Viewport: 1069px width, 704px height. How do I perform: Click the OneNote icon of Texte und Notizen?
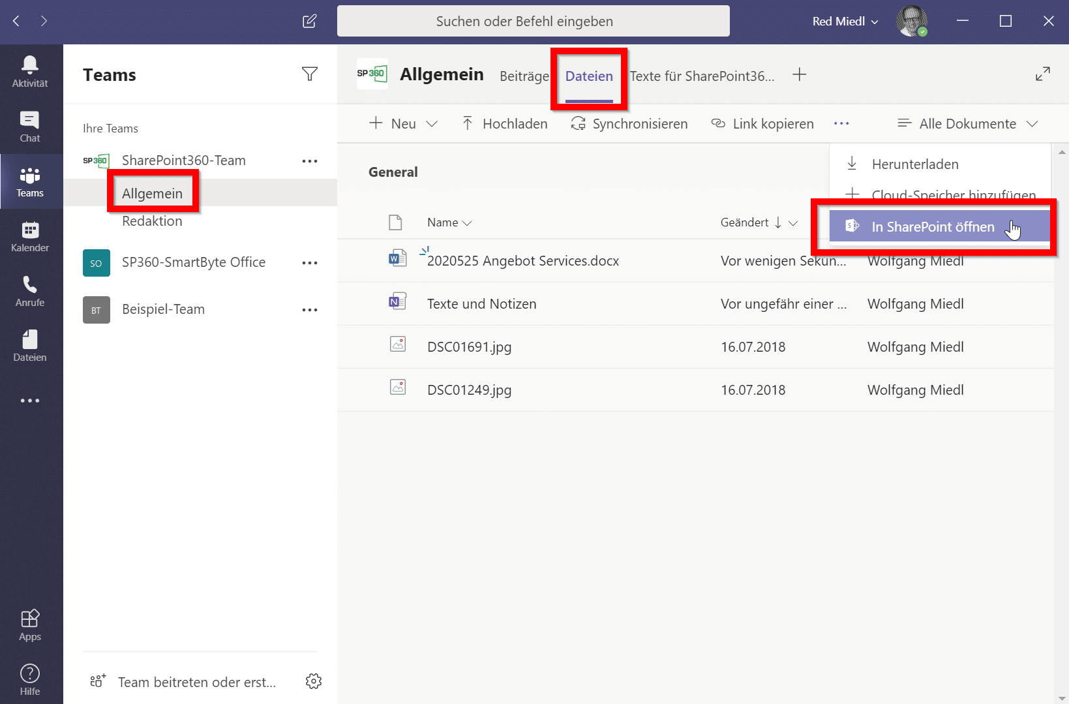point(397,301)
